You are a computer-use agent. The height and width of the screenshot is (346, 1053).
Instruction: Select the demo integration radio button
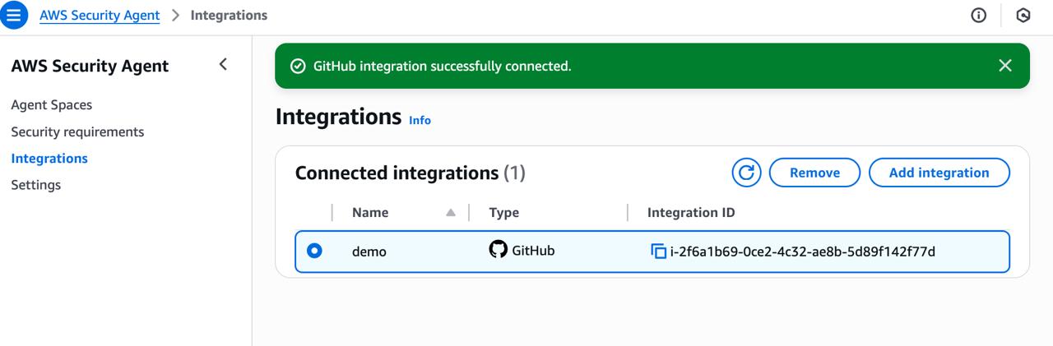click(x=314, y=251)
